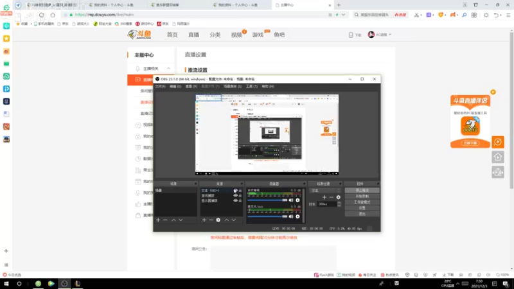The height and width of the screenshot is (289, 514).
Task: Move scene down in OBS scenes panel
Action: [181, 220]
